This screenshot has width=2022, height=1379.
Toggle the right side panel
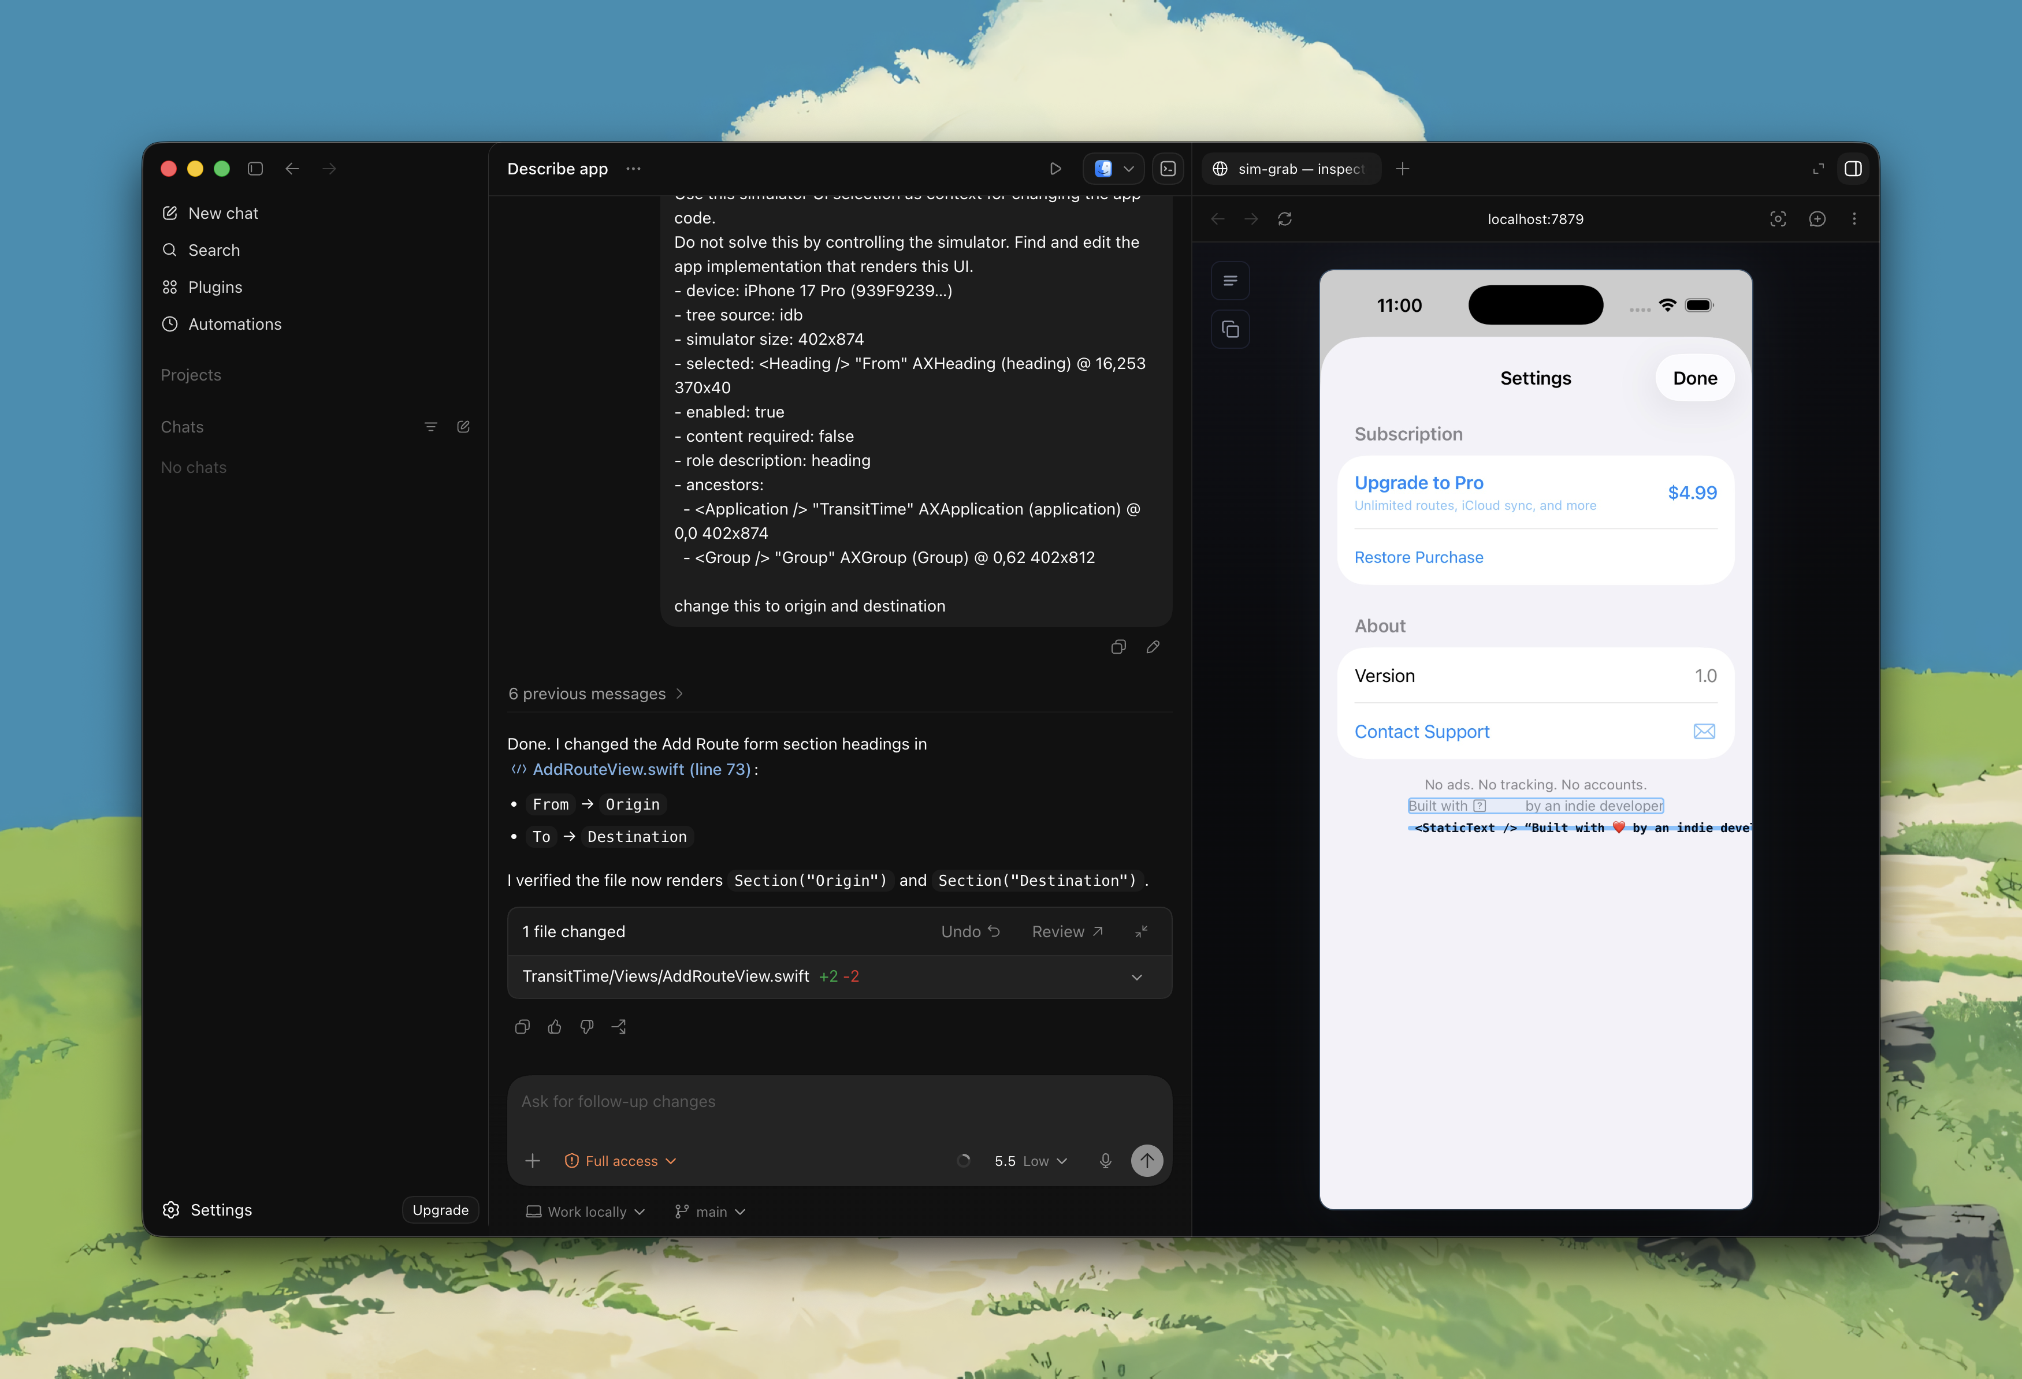[x=1853, y=169]
